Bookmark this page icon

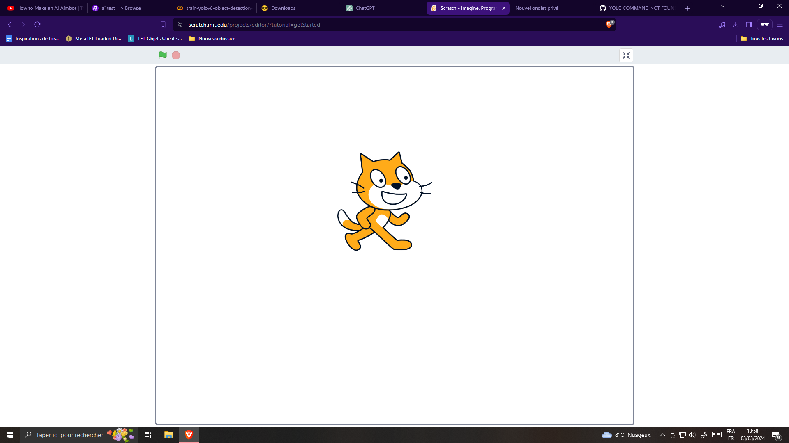163,25
